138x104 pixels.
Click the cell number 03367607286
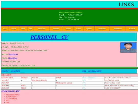(x=15, y=62)
